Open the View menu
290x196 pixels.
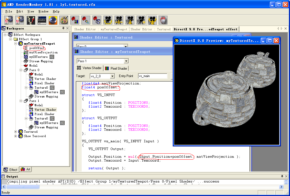31,12
